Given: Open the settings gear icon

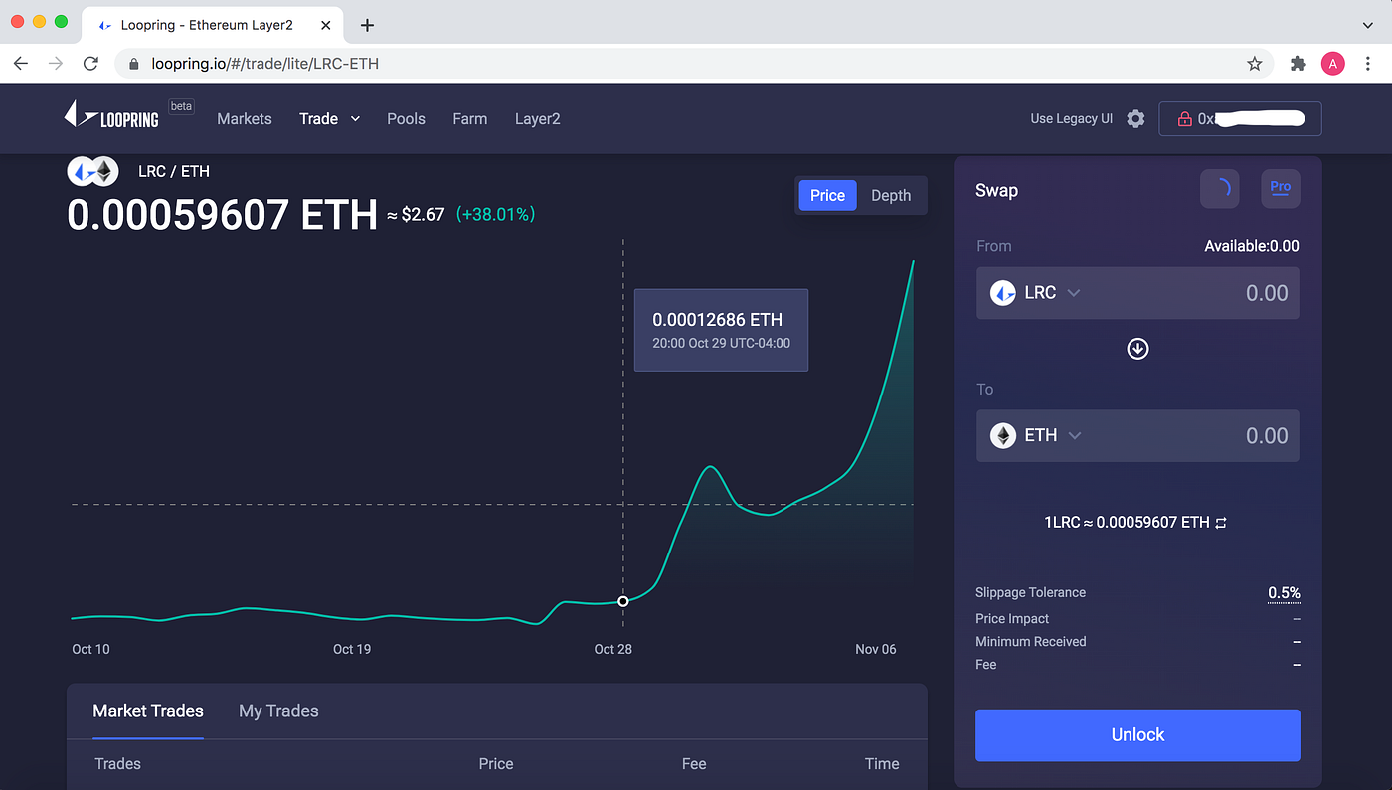Looking at the screenshot, I should click(1135, 119).
